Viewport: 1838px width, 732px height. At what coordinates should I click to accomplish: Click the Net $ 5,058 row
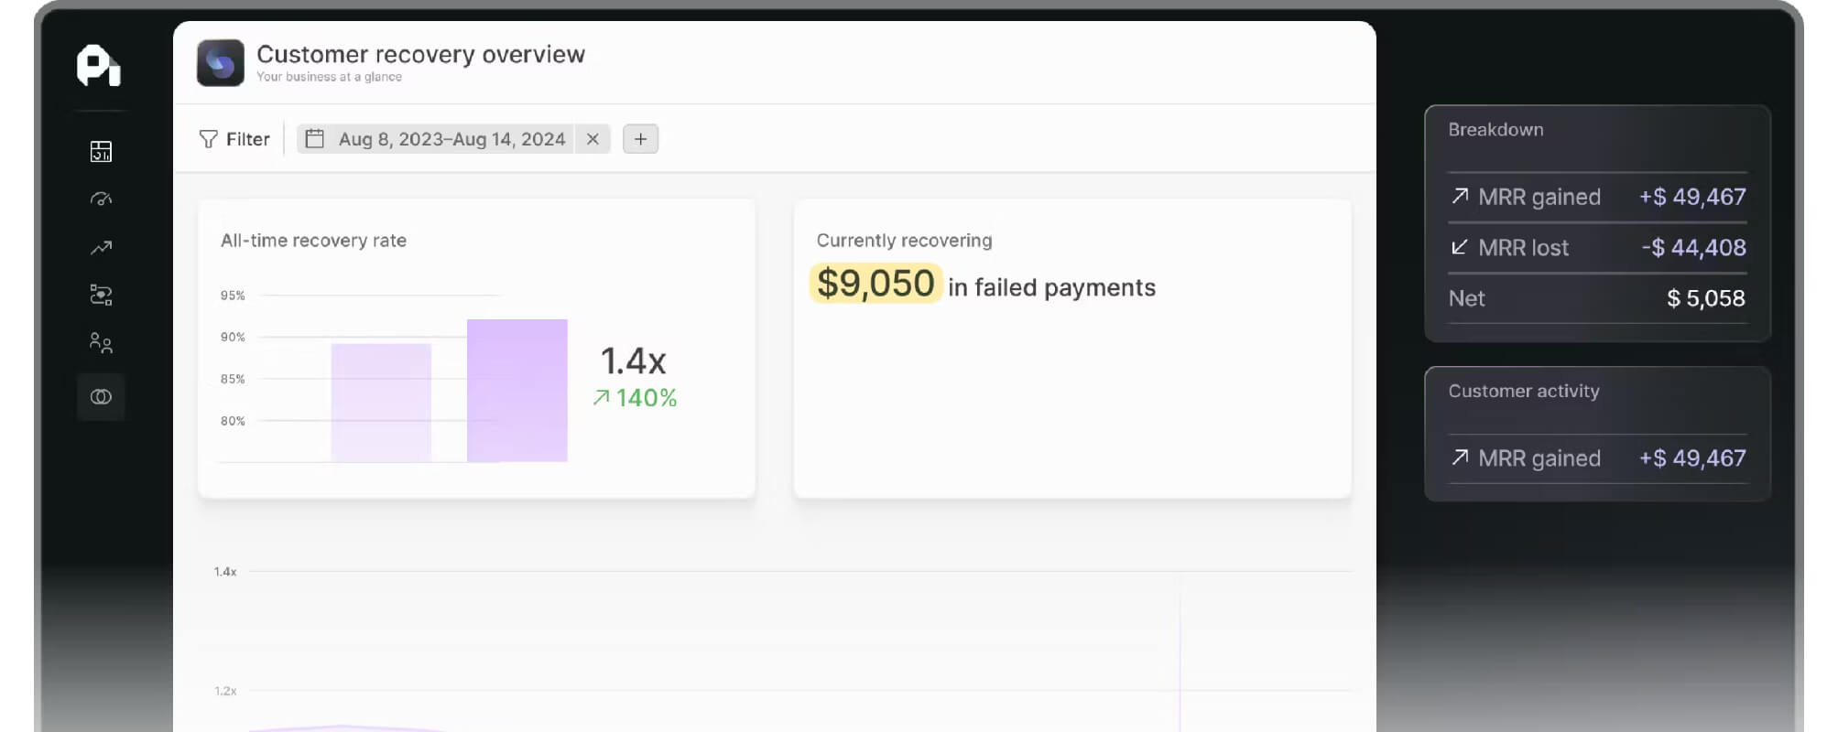pos(1597,298)
